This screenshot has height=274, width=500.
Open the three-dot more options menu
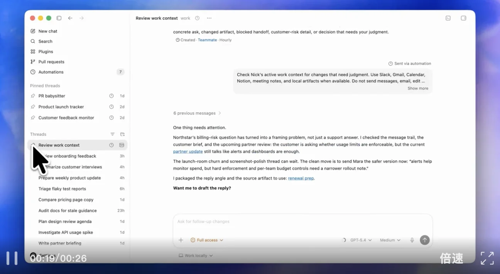209,18
